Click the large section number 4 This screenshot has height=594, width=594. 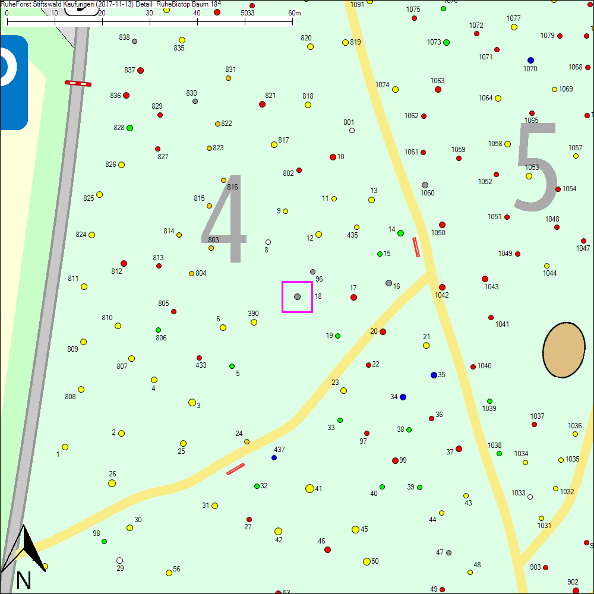coord(225,219)
